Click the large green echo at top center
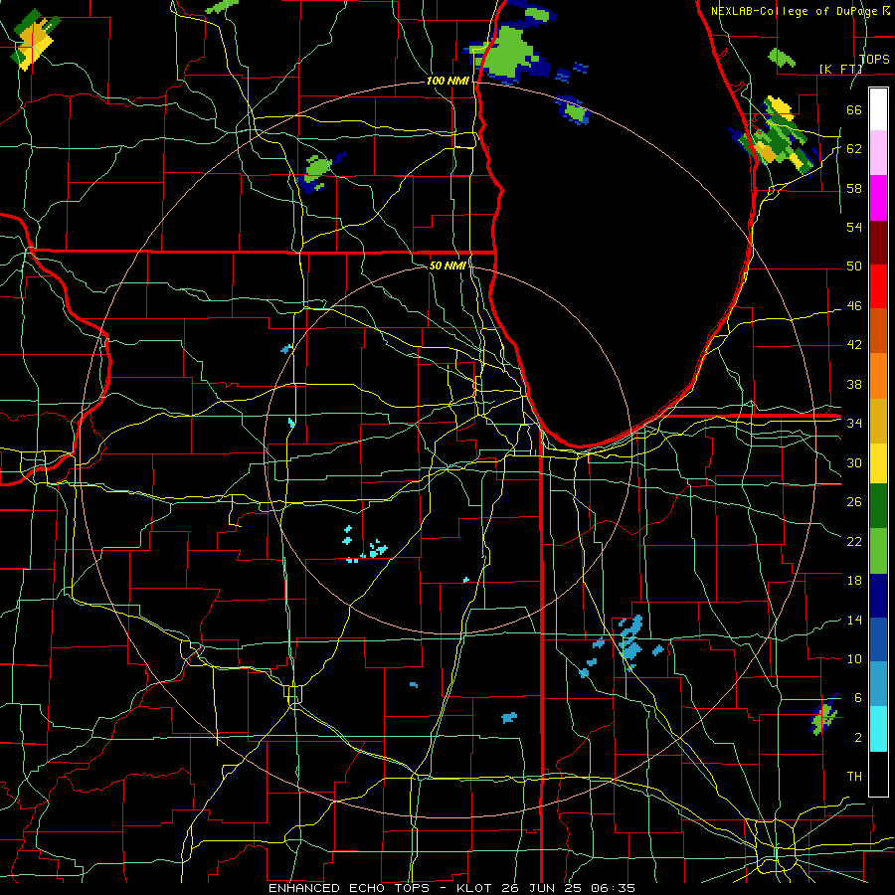 click(x=508, y=52)
